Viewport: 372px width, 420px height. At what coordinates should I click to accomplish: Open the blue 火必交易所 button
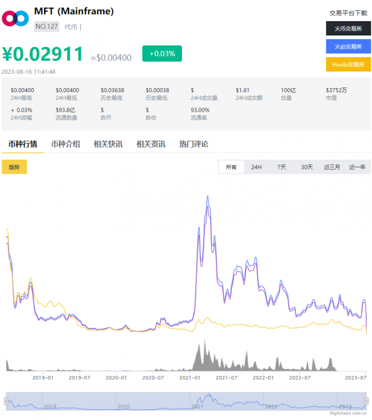click(x=348, y=46)
